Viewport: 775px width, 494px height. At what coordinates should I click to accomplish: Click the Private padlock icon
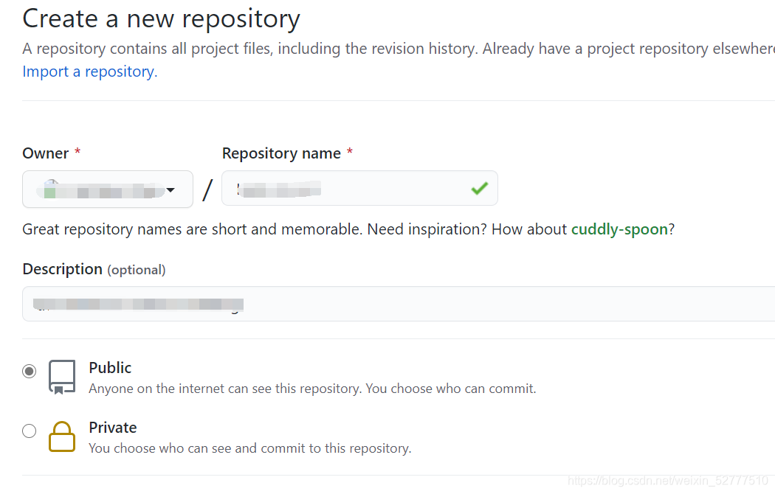[62, 436]
